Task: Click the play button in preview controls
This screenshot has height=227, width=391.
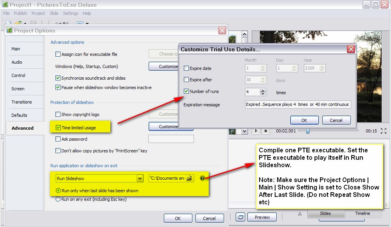Action: [x=256, y=131]
